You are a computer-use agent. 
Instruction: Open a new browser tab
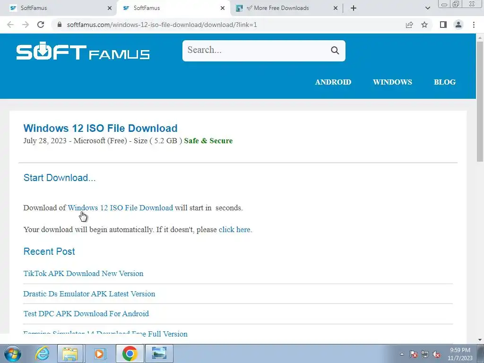click(354, 8)
